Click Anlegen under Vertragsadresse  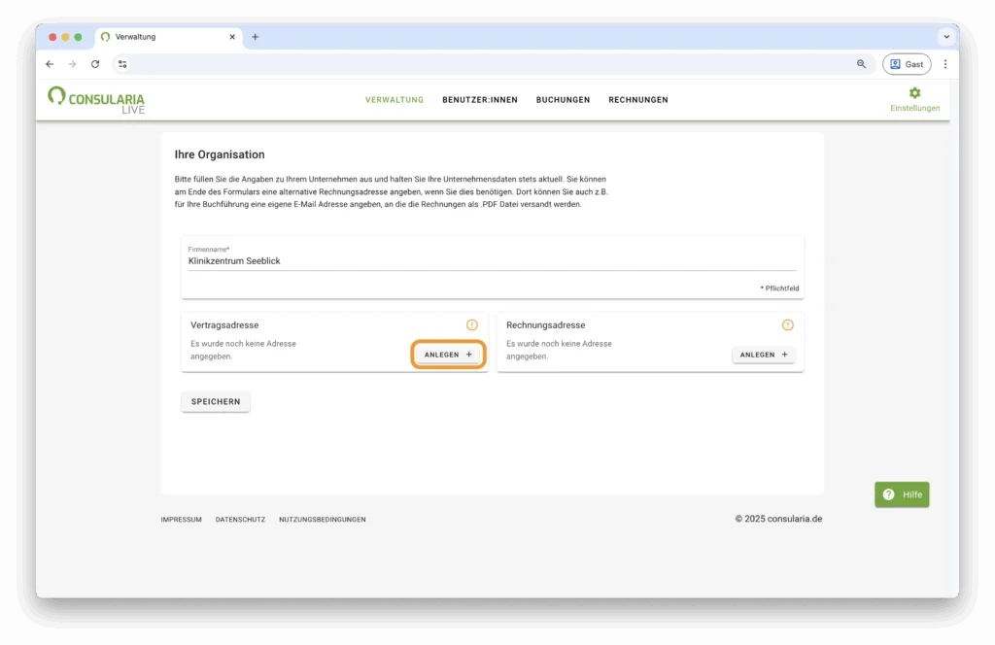[x=448, y=355]
